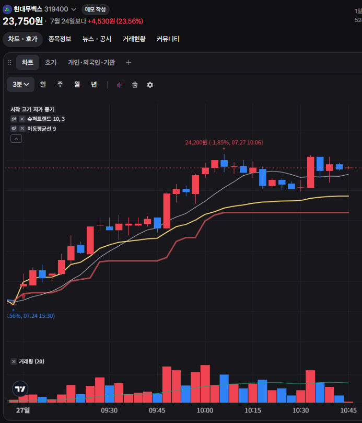
Task: Click the TradingView logo badge
Action: [20, 388]
